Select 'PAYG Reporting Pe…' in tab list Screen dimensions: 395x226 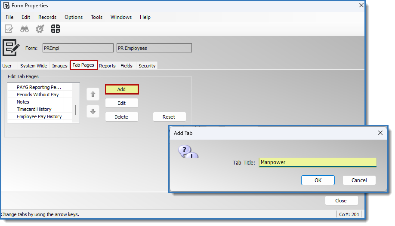[x=40, y=87]
